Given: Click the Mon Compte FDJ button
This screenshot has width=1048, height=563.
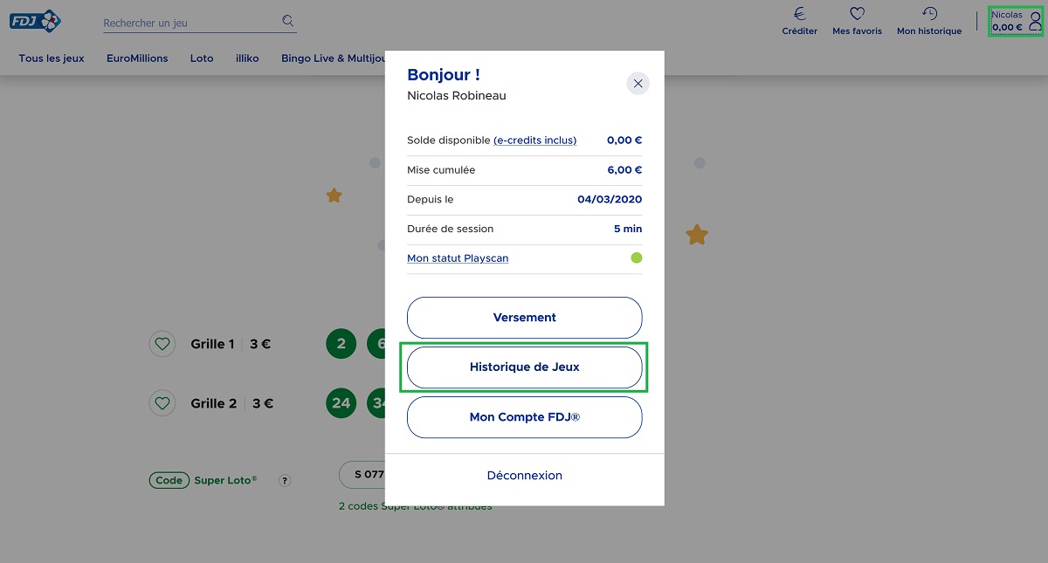Looking at the screenshot, I should click(x=525, y=417).
